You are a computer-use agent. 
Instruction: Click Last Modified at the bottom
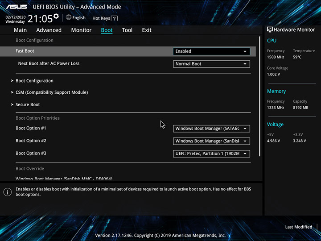click(x=299, y=227)
